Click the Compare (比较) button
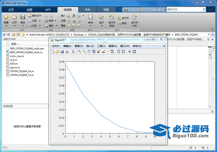 pos(32,21)
